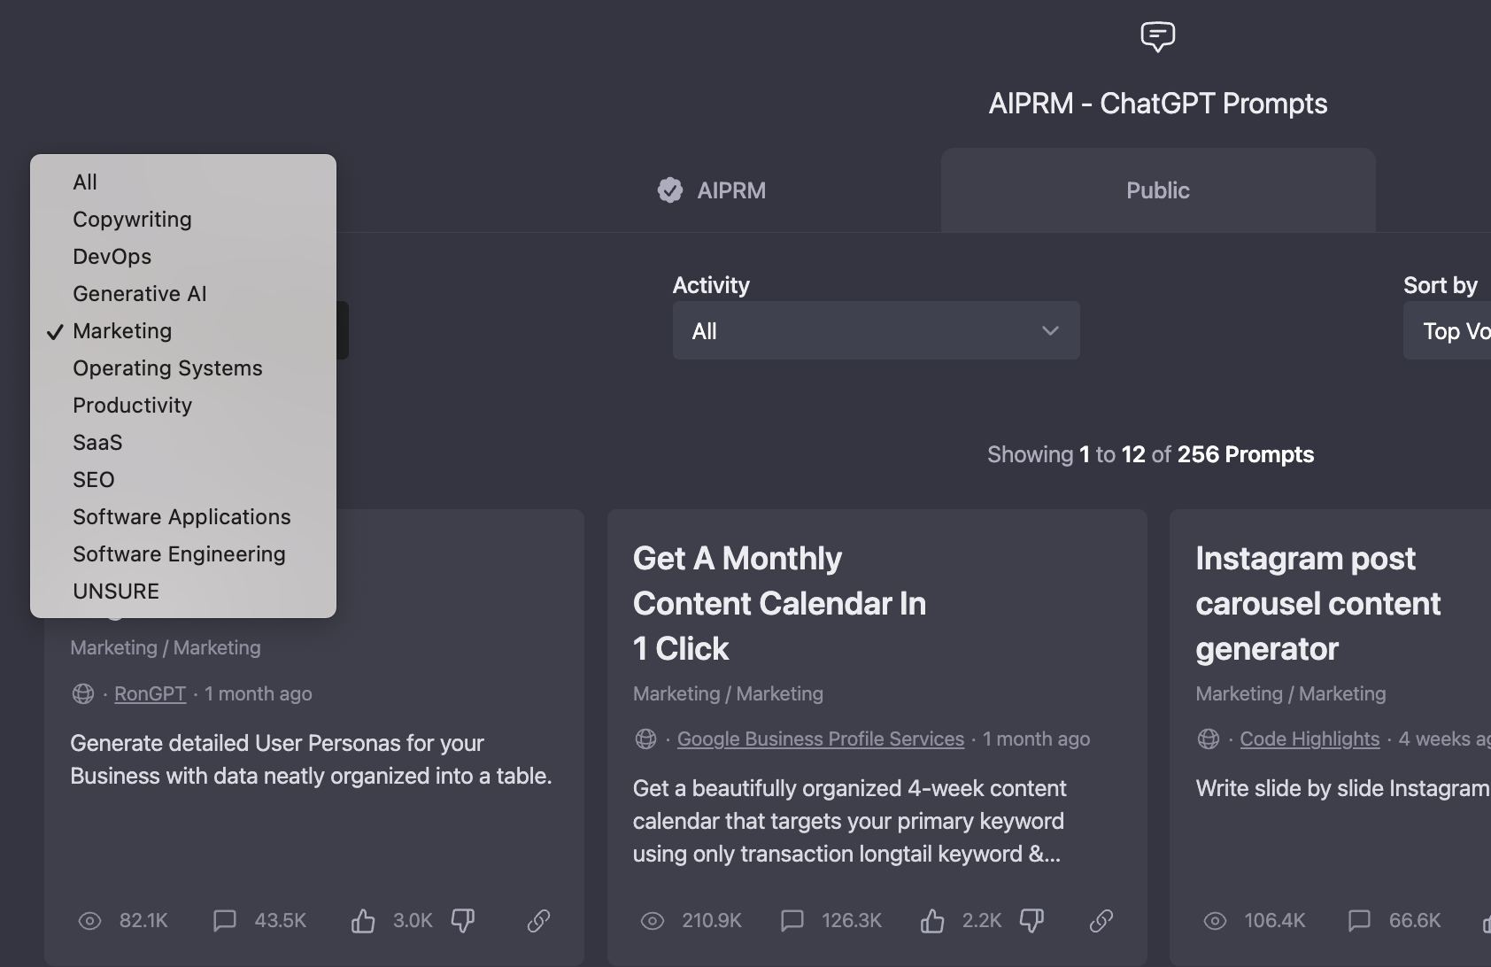Select UNSURE in the topic list
The width and height of the screenshot is (1491, 967).
183,591
